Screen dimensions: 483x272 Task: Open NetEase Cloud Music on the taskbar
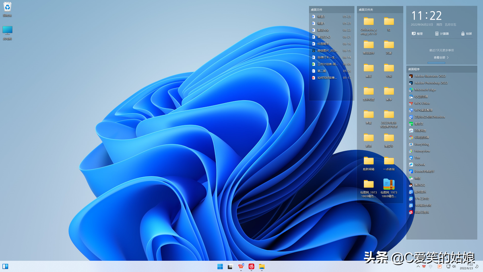(251, 266)
